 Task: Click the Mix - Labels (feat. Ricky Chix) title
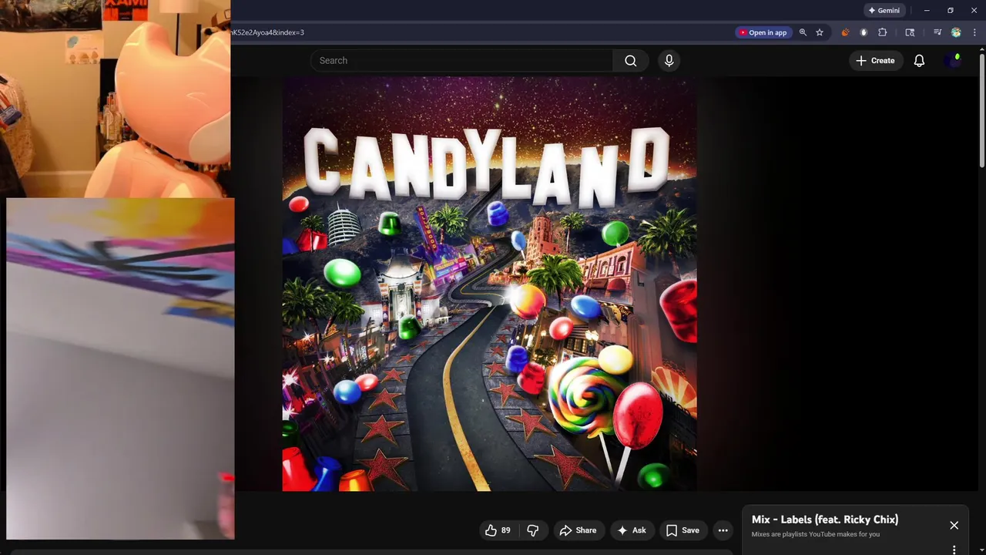coord(824,520)
